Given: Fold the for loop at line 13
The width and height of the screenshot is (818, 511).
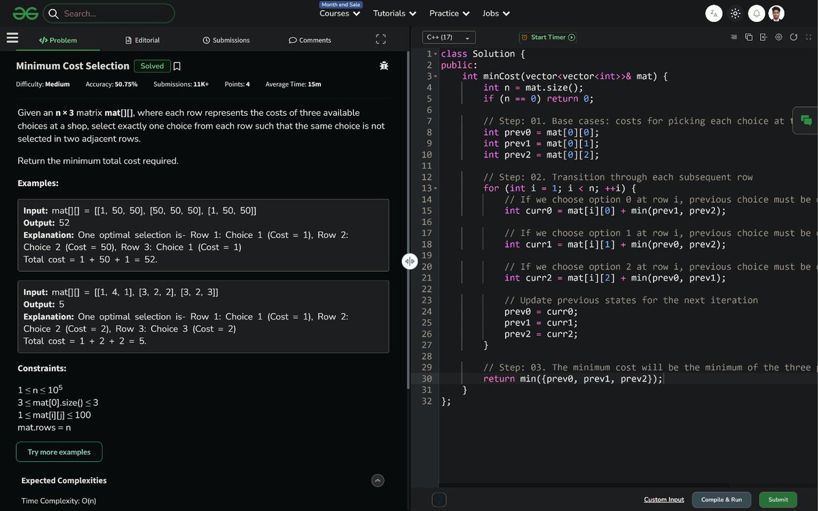Looking at the screenshot, I should click(x=435, y=188).
